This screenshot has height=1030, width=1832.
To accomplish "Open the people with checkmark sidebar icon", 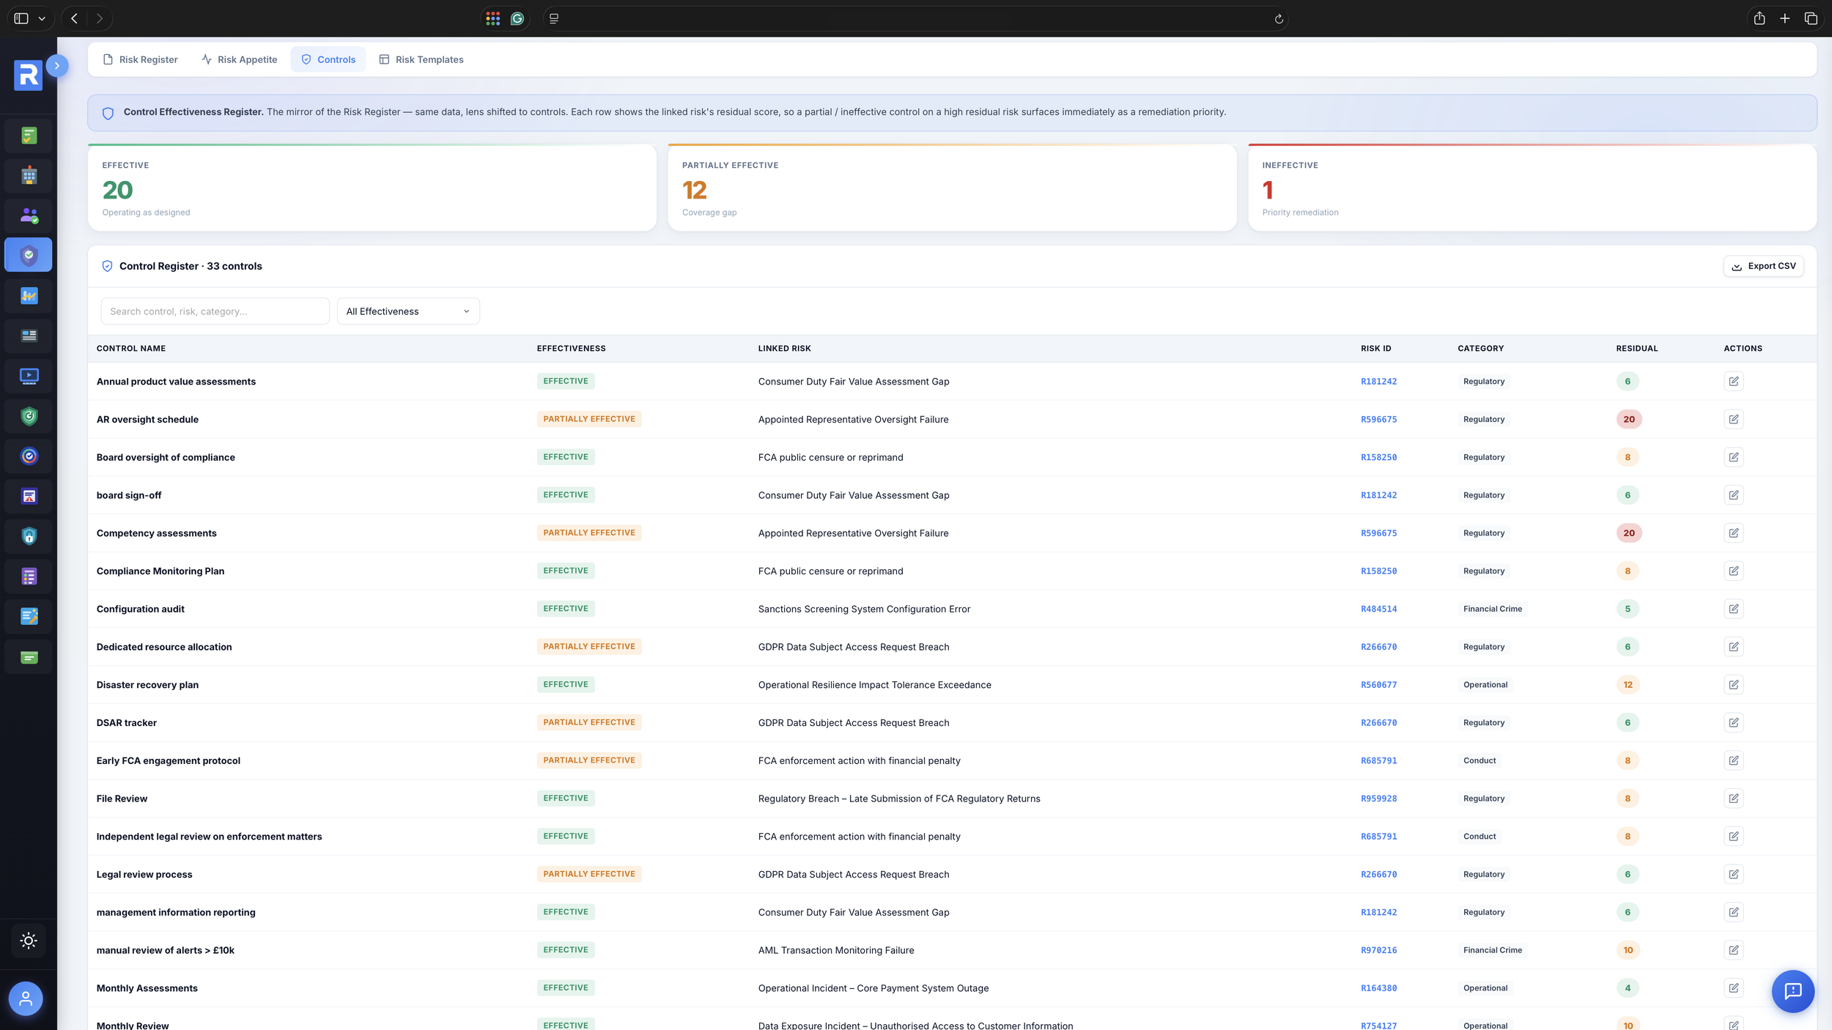I will (29, 215).
